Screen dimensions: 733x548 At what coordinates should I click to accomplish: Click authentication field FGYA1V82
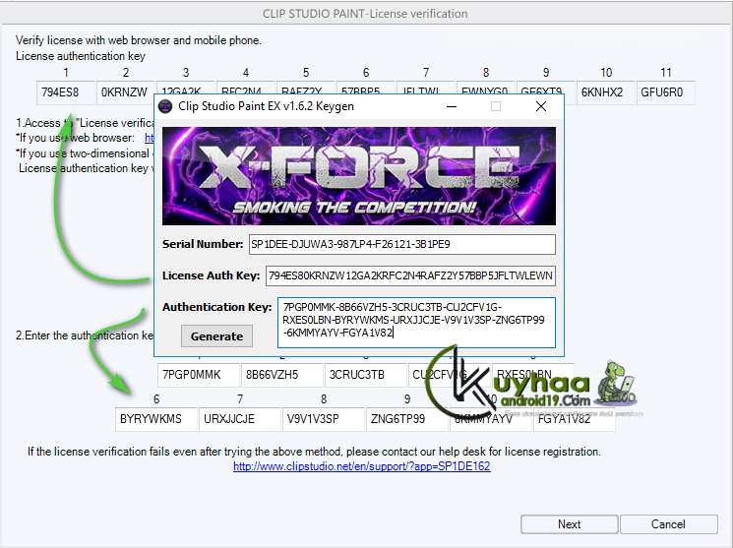click(575, 419)
